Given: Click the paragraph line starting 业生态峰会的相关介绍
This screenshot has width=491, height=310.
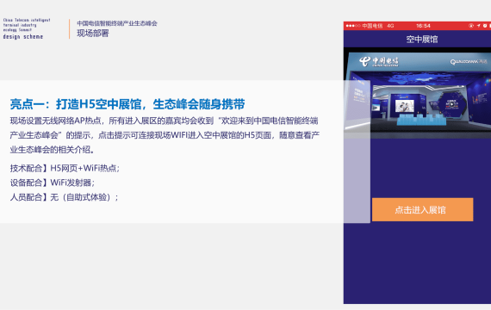Looking at the screenshot, I should point(52,150).
